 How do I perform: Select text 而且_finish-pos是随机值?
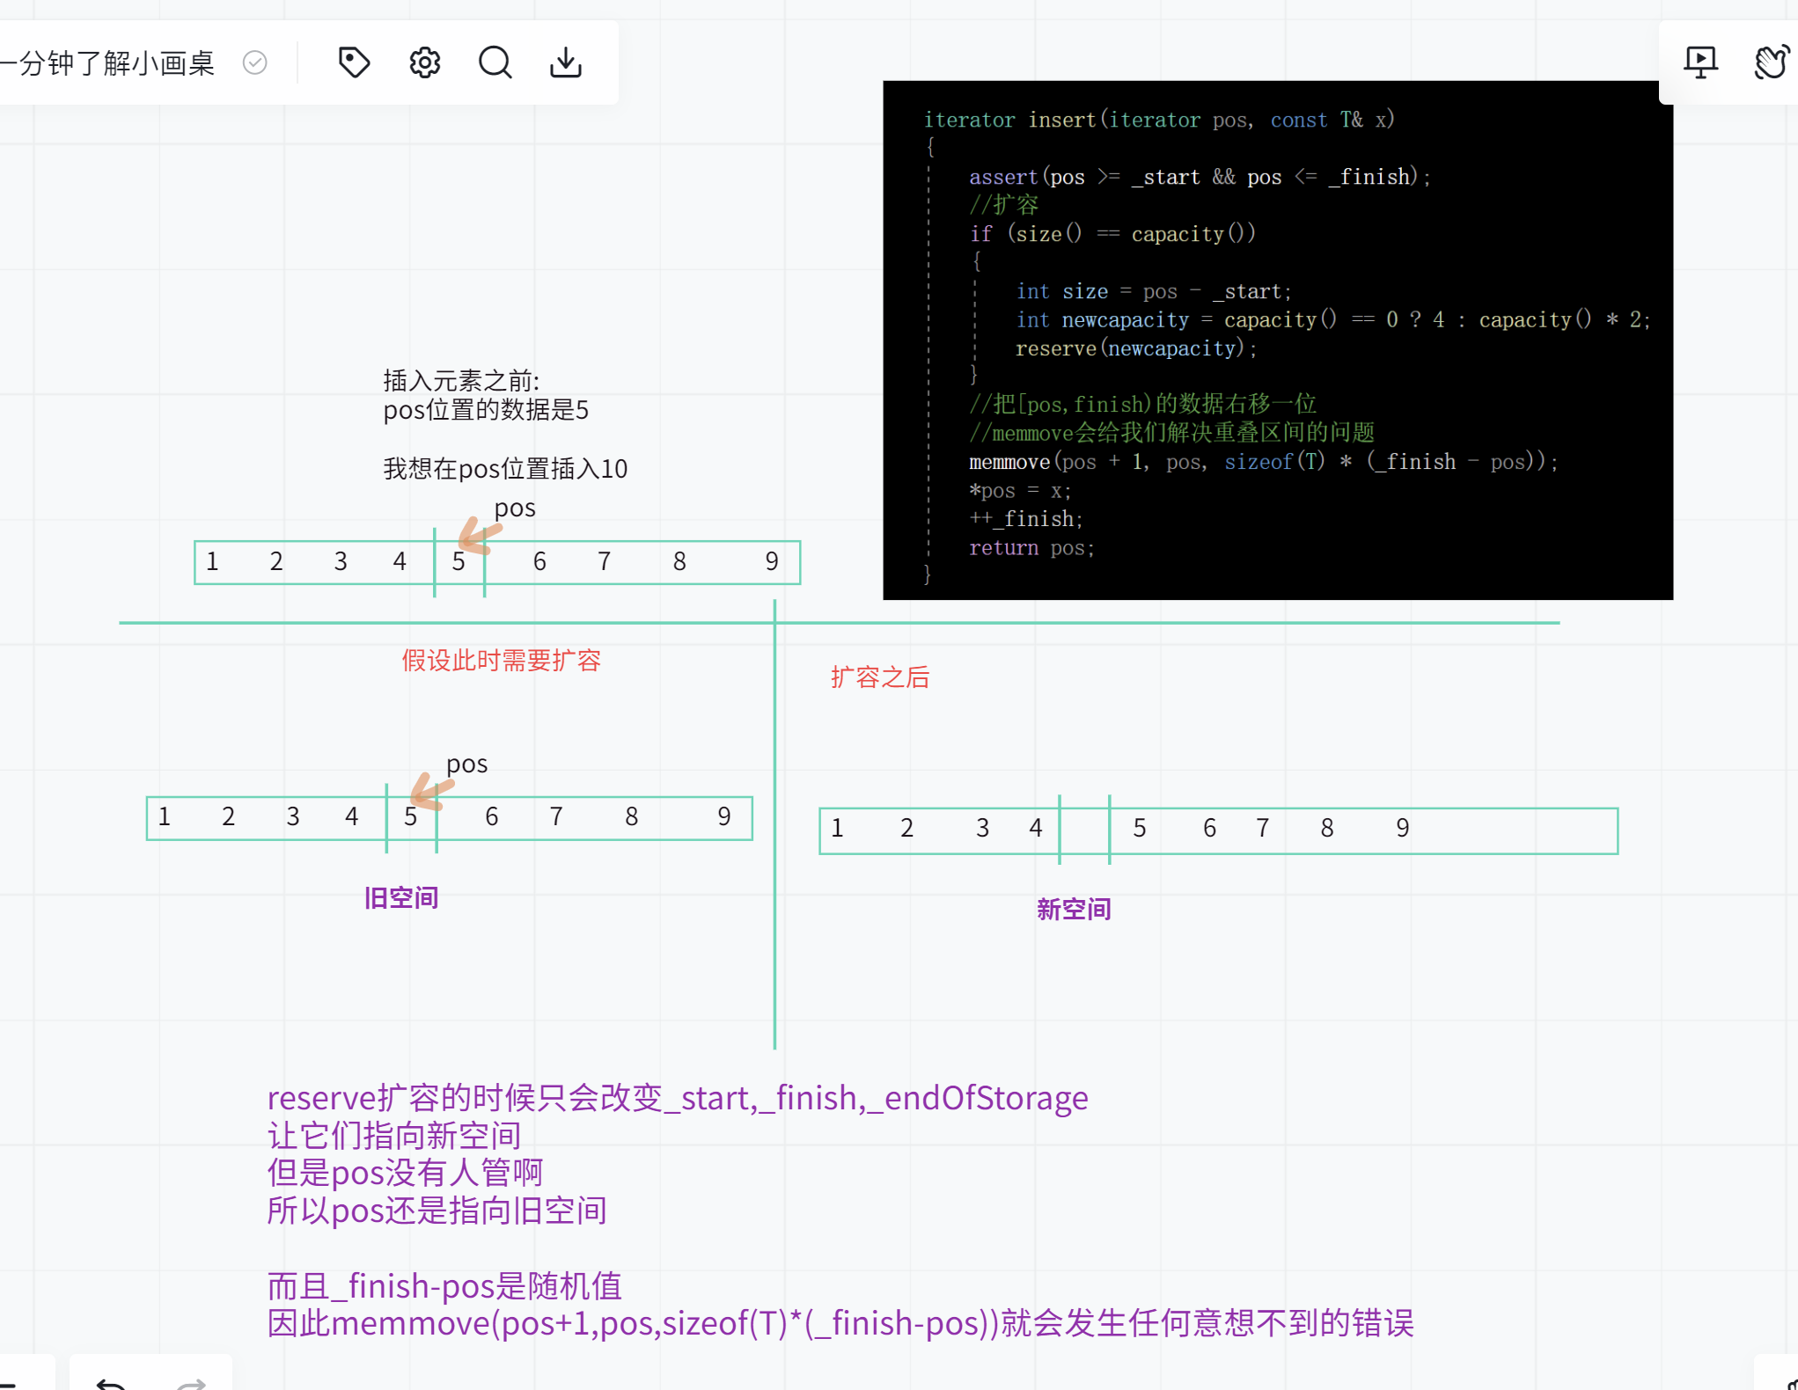point(444,1286)
